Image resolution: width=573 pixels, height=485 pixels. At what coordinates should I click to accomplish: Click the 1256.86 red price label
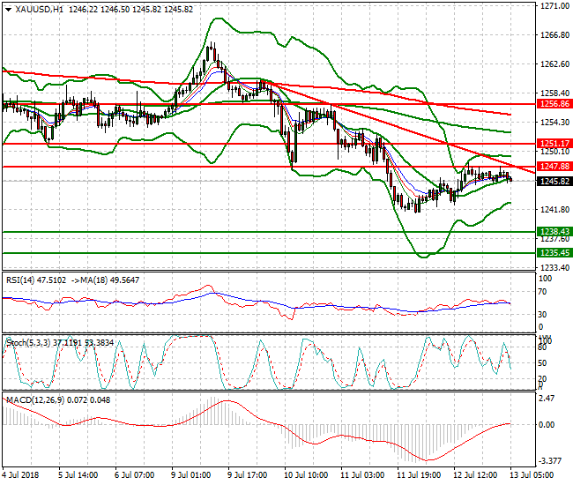(553, 104)
